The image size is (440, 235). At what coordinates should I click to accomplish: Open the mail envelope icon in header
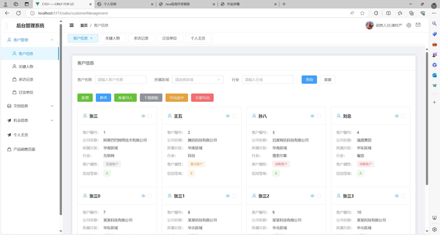click(418, 25)
